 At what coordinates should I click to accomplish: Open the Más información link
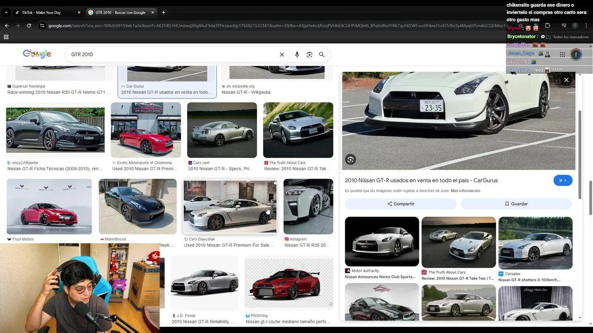(x=465, y=191)
